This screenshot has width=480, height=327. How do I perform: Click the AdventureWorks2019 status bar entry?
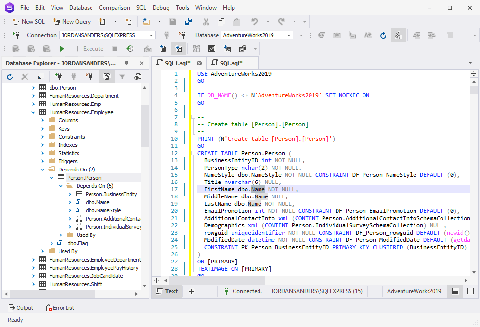[x=414, y=291]
